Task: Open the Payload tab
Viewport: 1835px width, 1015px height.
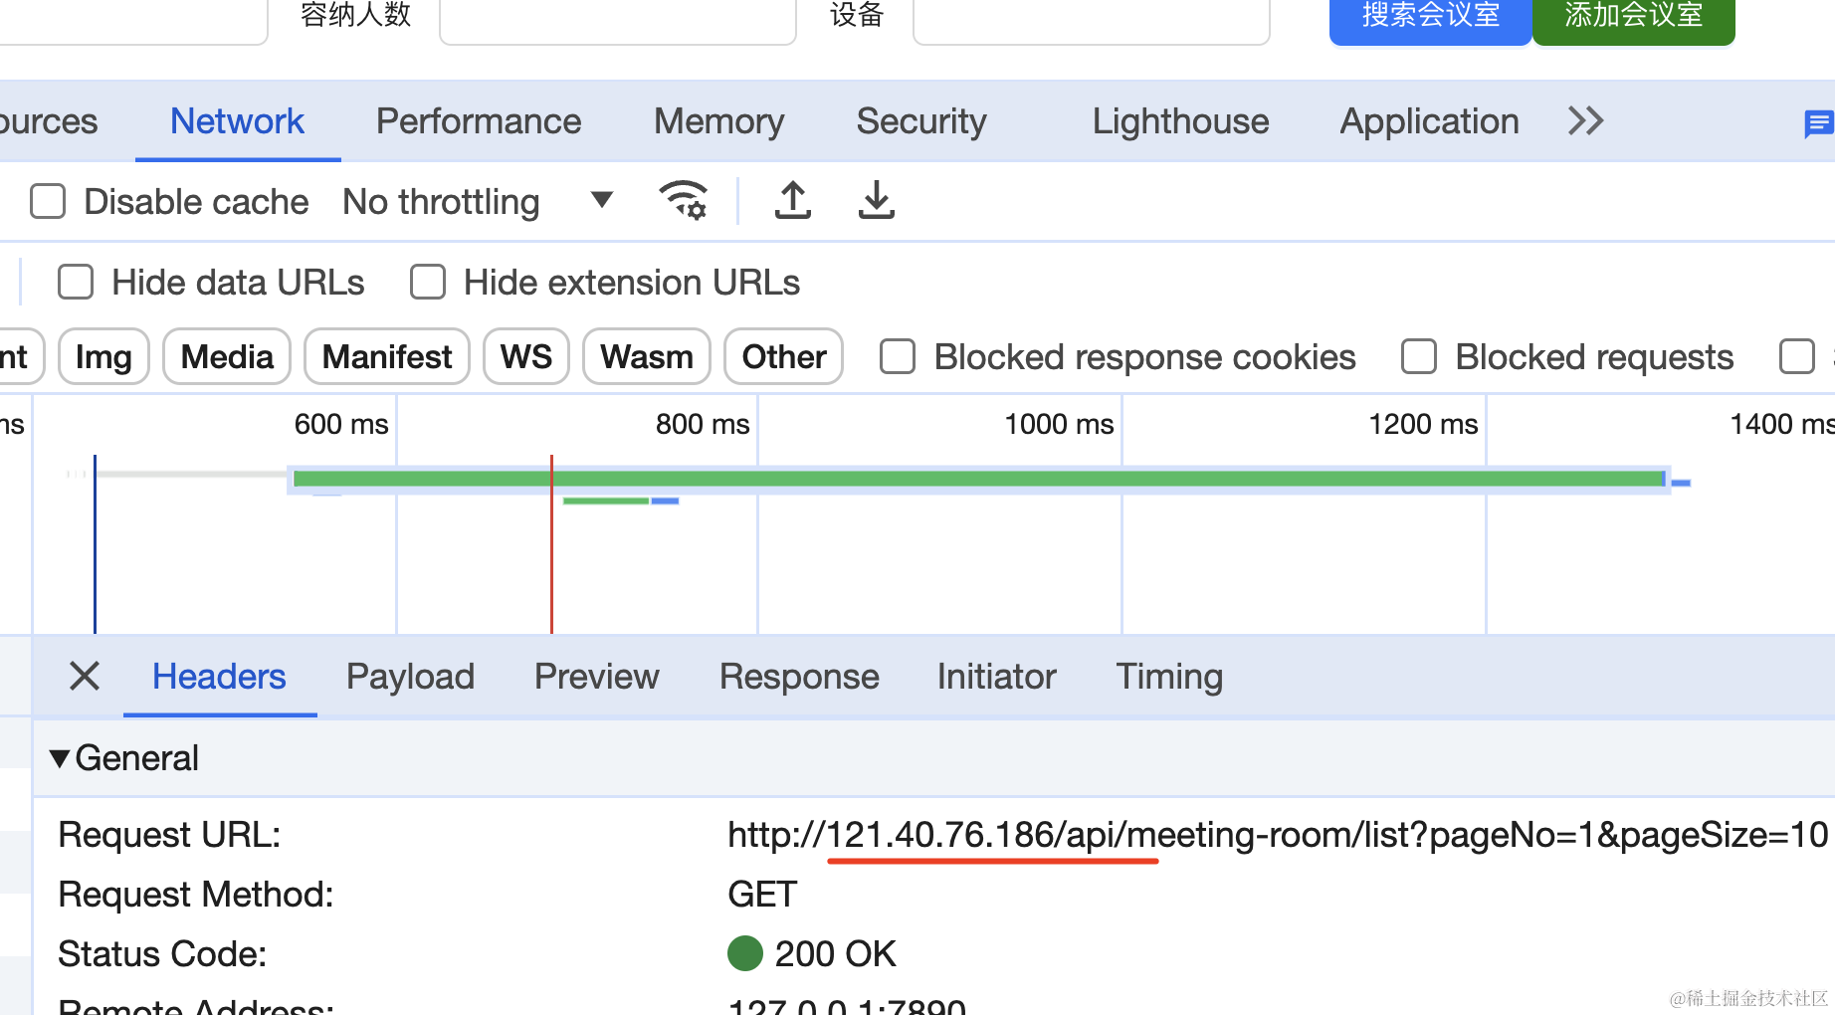Action: (x=410, y=677)
